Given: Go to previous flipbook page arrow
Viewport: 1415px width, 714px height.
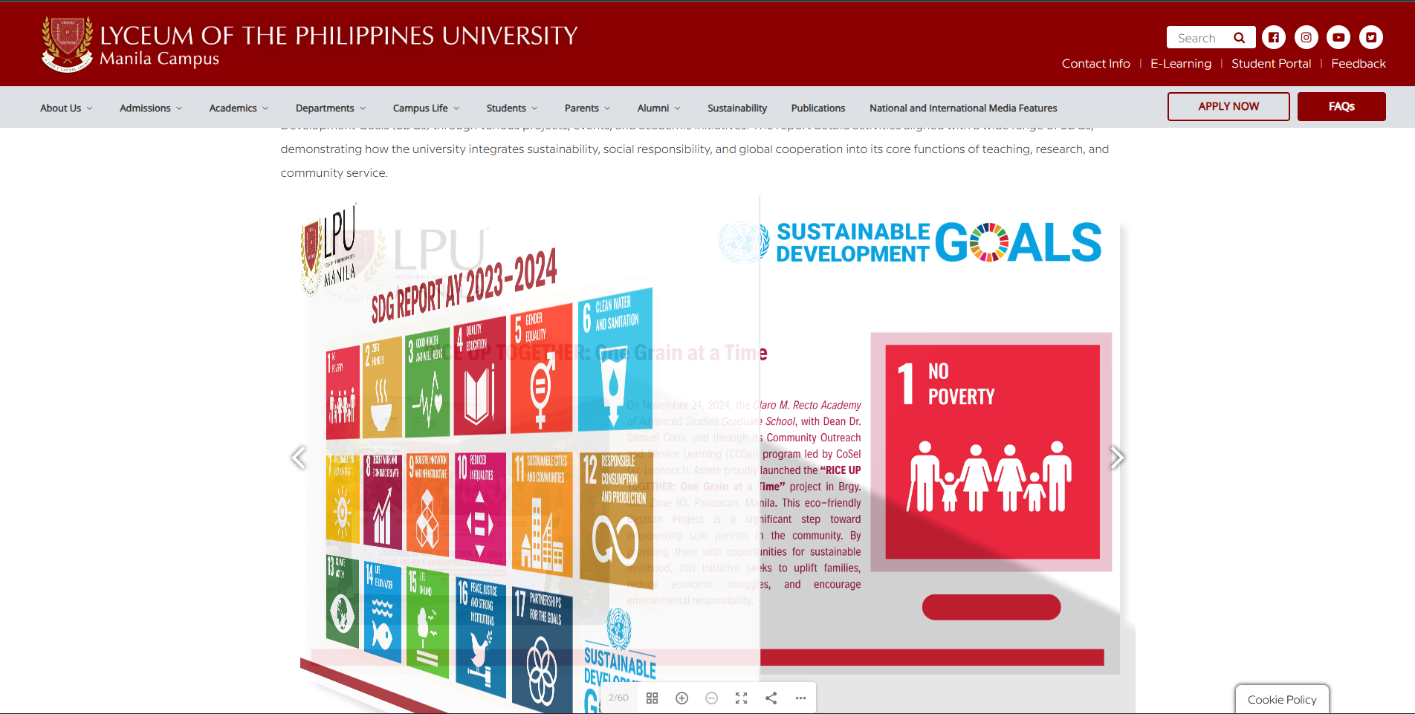Looking at the screenshot, I should click(x=299, y=458).
